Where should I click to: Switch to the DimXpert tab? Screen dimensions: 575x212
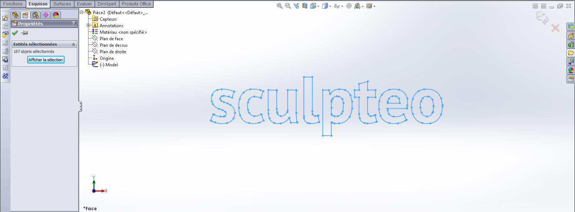click(107, 4)
